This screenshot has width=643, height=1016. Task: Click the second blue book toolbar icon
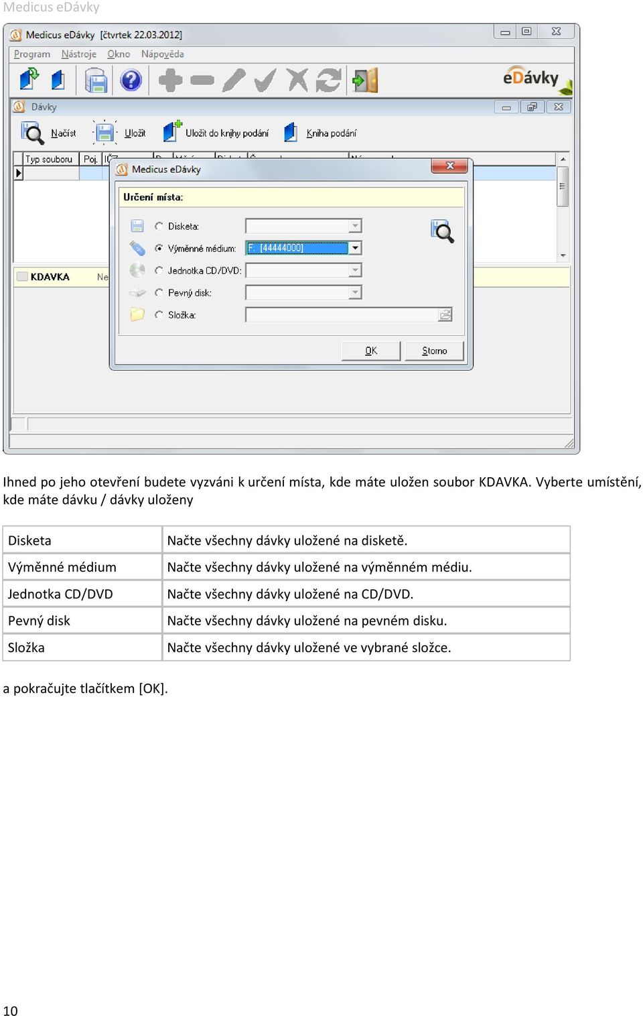(x=58, y=80)
